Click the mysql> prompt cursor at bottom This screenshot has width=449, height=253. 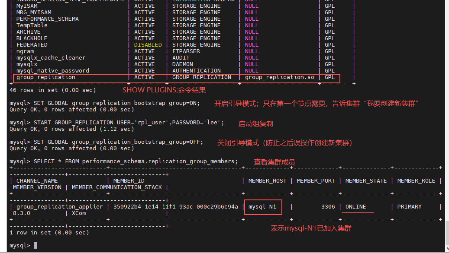(x=36, y=246)
